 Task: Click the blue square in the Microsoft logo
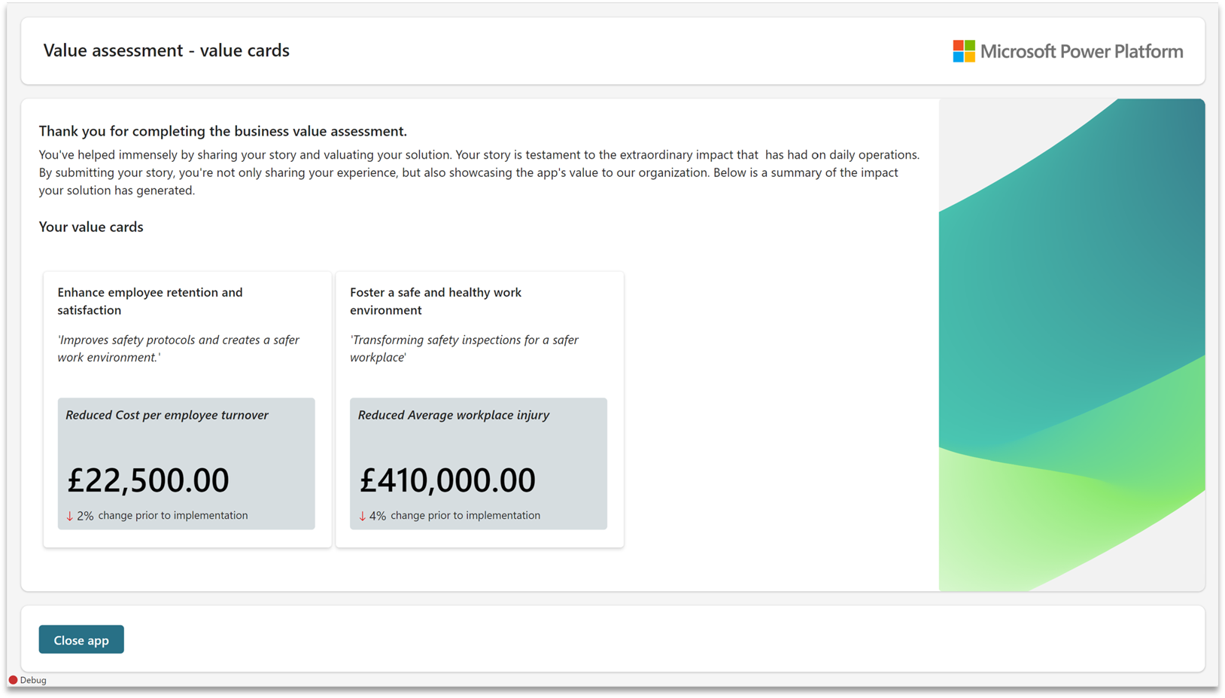pyautogui.click(x=956, y=57)
